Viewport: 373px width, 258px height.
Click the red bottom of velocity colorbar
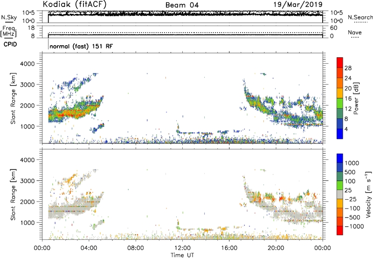[340, 231]
